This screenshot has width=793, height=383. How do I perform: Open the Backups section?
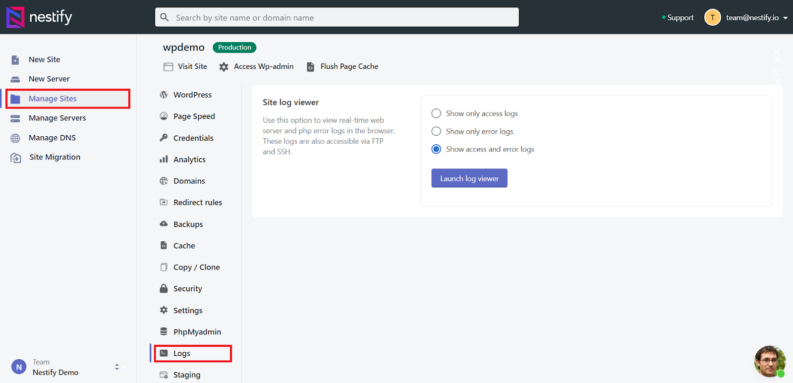click(188, 224)
